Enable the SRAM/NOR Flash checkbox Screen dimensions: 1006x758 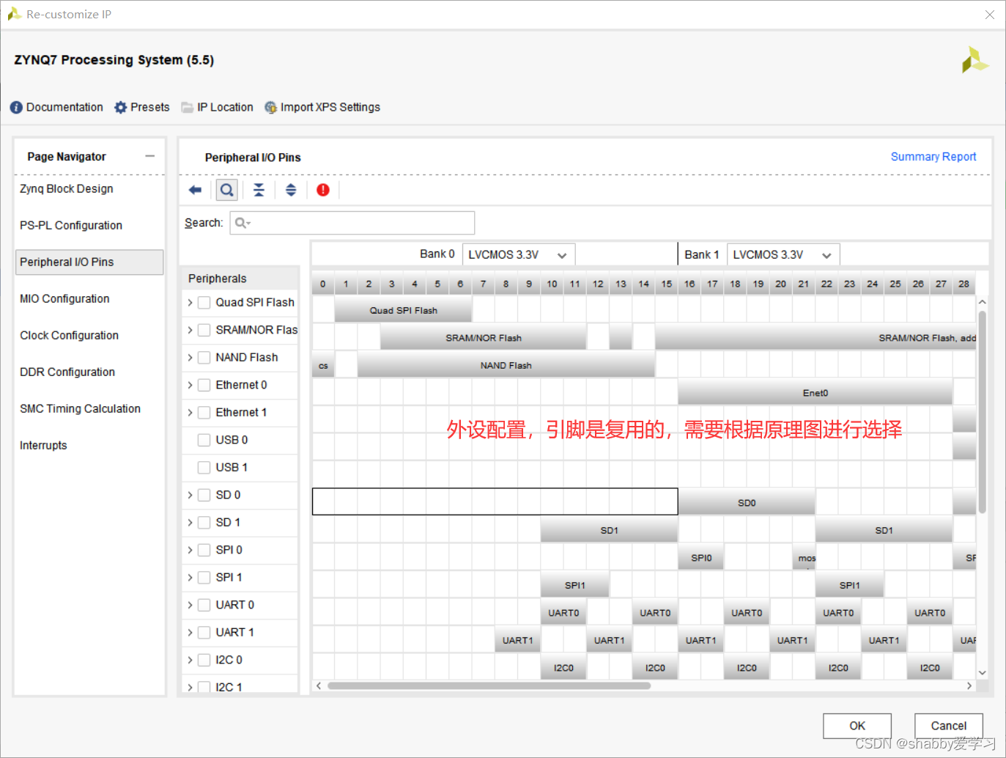pos(204,330)
